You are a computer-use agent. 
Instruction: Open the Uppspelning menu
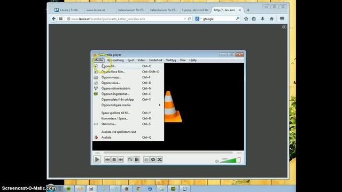coord(115,60)
